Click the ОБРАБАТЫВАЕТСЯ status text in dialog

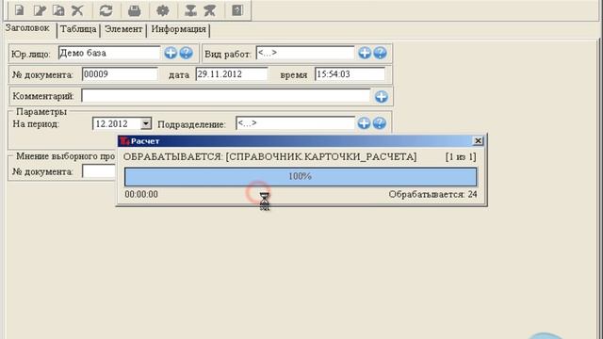pos(269,157)
